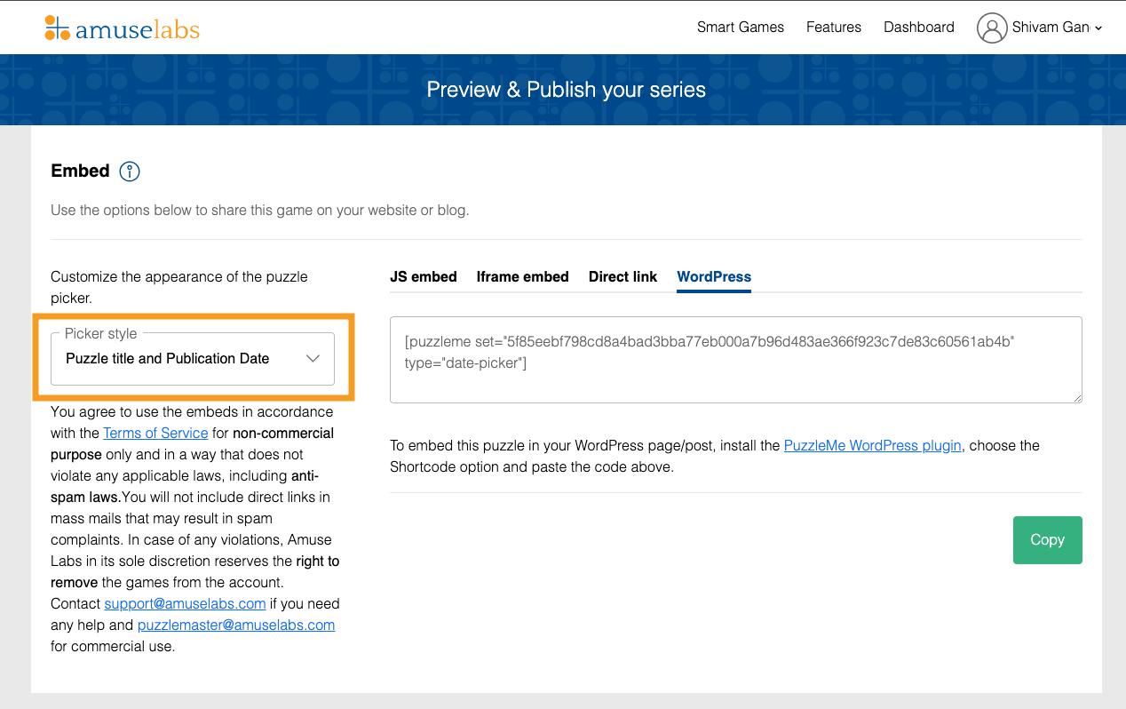Click 'Use the options below' description text

259,211
